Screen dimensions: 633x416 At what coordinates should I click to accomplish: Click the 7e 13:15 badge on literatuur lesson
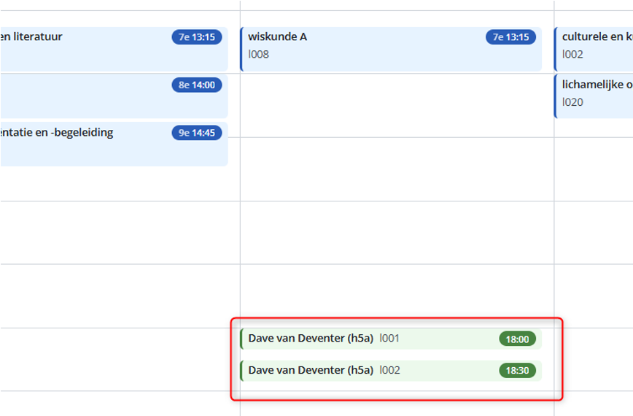click(197, 37)
